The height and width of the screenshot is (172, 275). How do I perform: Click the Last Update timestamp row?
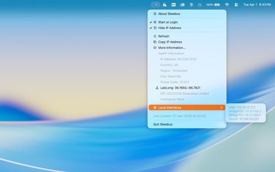click(187, 116)
